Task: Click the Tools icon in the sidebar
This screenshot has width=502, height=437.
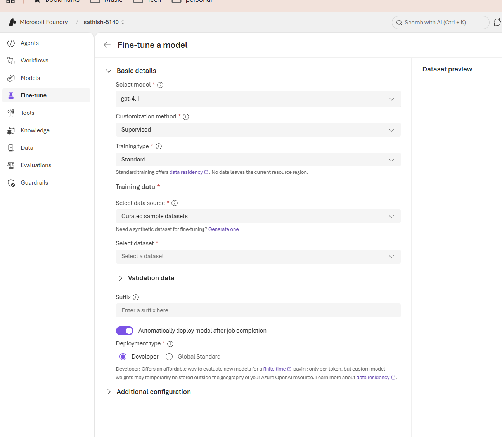Action: pyautogui.click(x=11, y=113)
